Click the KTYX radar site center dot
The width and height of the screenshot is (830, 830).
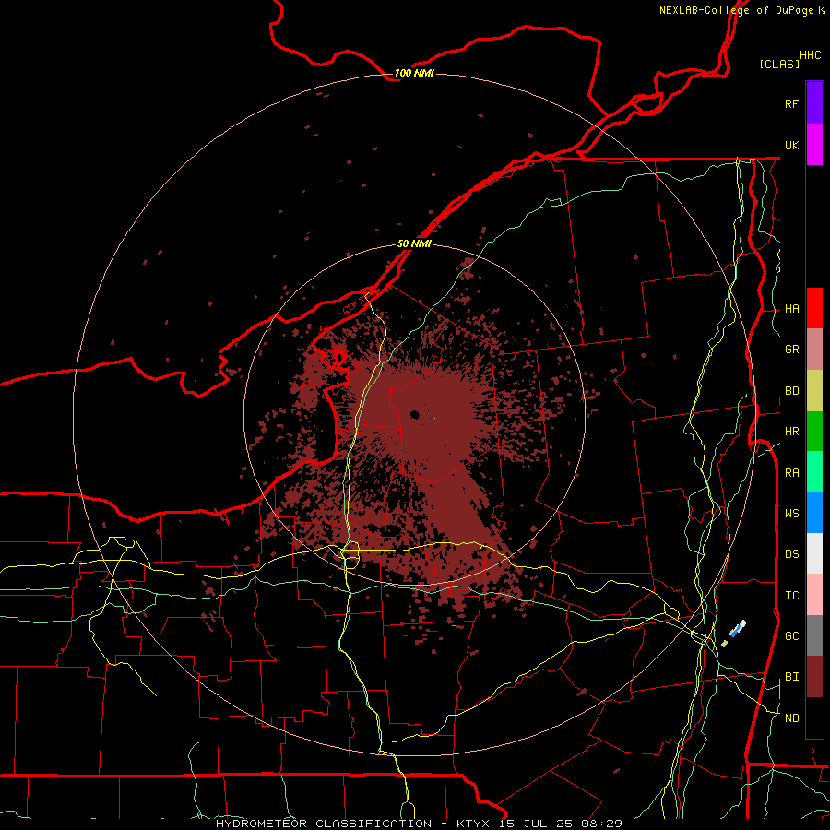pyautogui.click(x=414, y=414)
